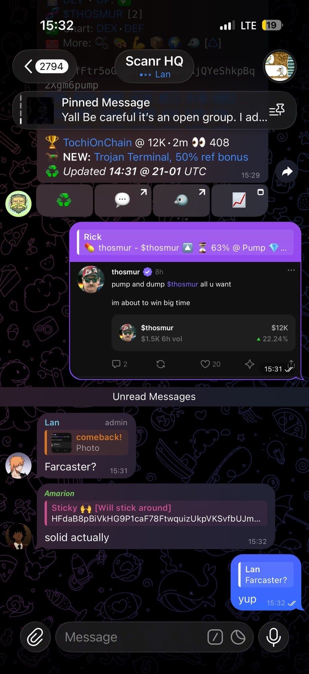The width and height of the screenshot is (309, 674).
Task: Open the speech bubble inline button
Action: (x=123, y=200)
